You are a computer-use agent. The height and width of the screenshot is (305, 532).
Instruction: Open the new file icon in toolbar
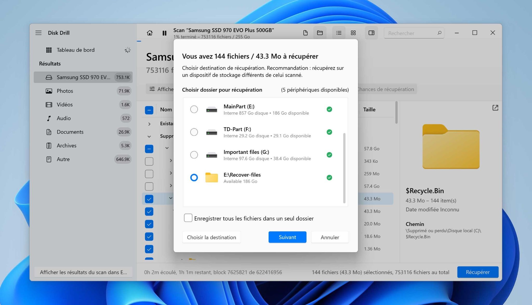tap(305, 33)
